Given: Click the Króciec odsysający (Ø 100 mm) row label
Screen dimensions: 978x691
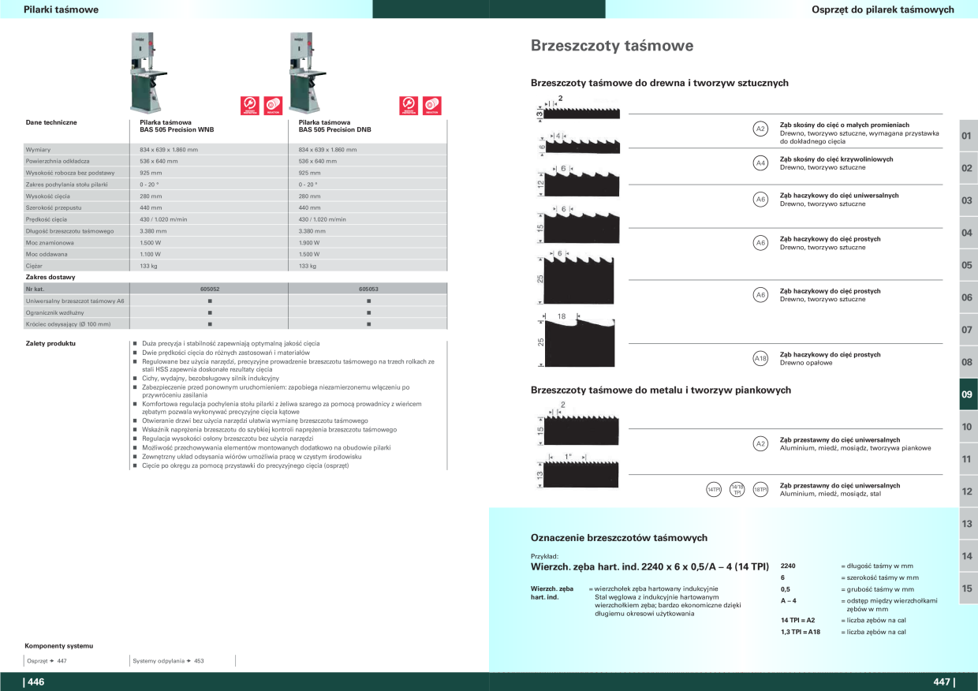Looking at the screenshot, I should tap(68, 324).
